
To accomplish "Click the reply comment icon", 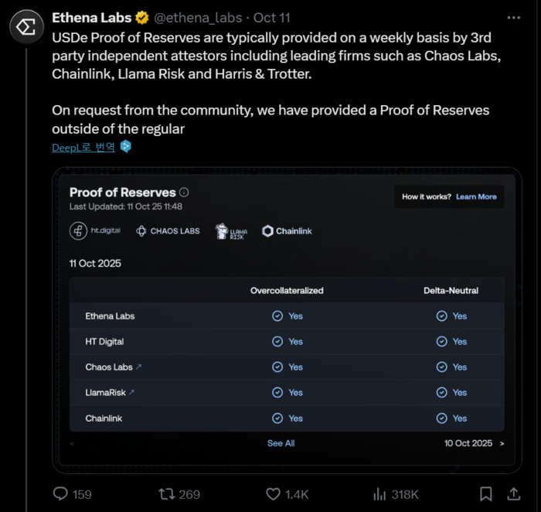I will [x=61, y=493].
